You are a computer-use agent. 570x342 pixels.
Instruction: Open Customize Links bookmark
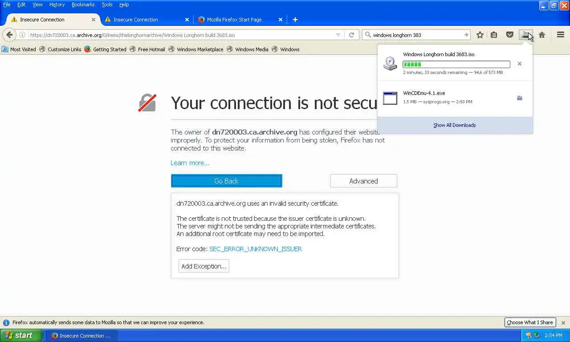coord(60,49)
